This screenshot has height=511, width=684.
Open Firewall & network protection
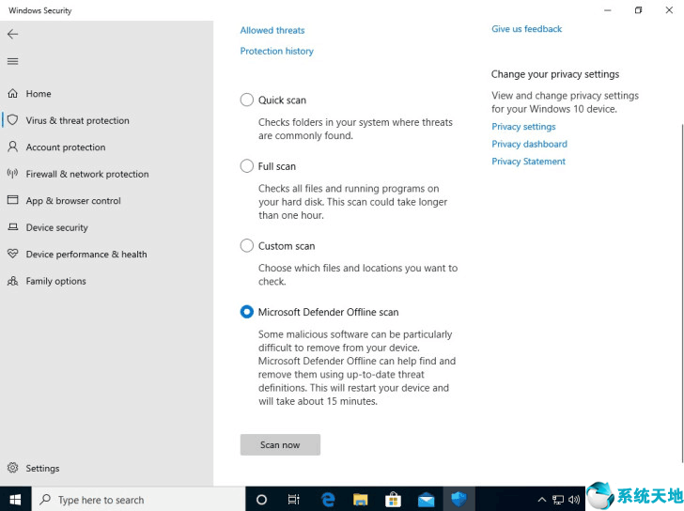[x=106, y=174]
